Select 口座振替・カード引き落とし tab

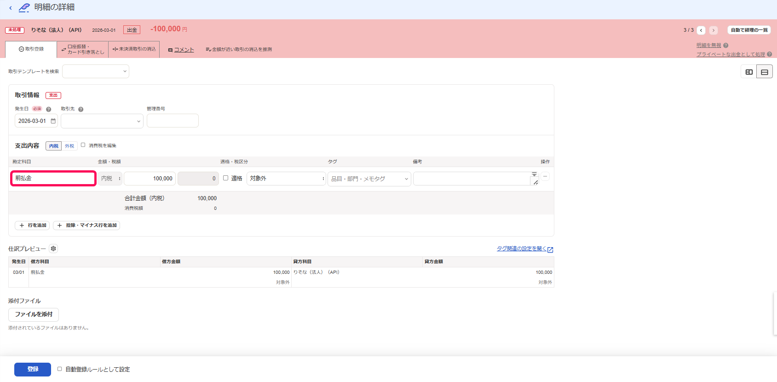coord(83,49)
